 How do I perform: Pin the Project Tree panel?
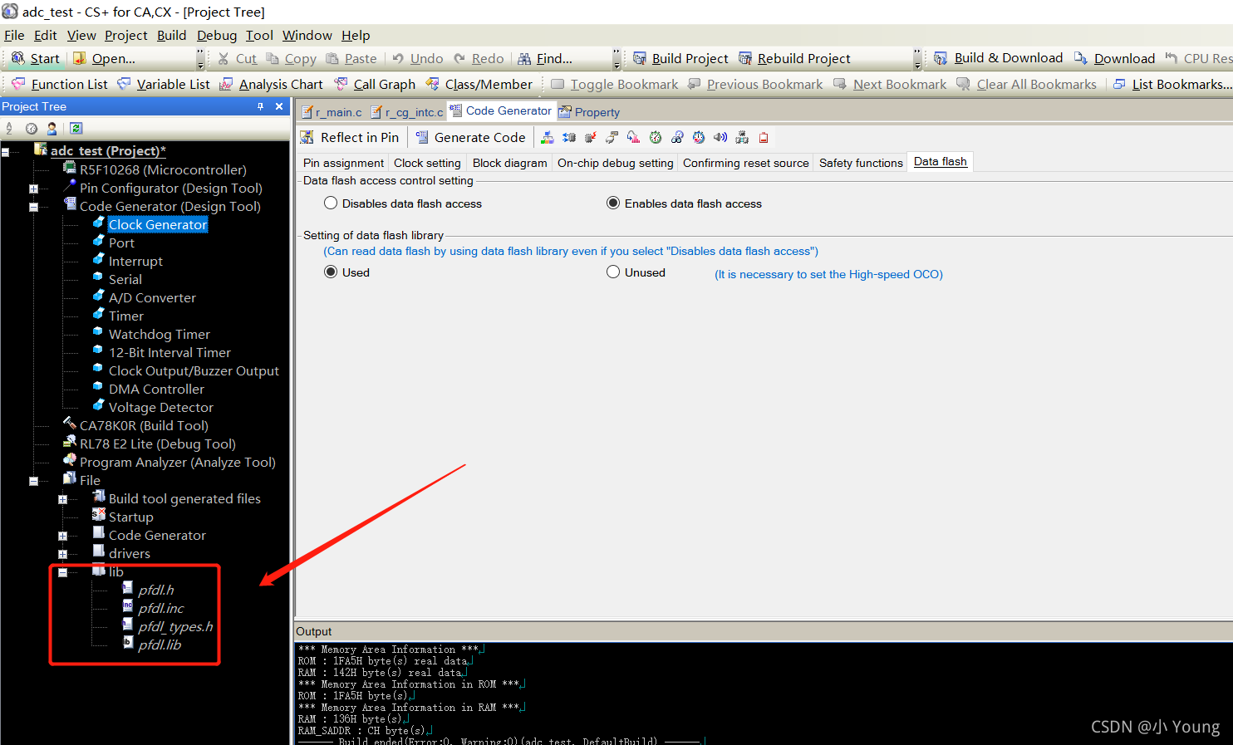click(x=260, y=106)
